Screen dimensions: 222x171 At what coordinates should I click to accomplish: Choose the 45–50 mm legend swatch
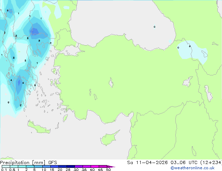[x=103, y=166]
